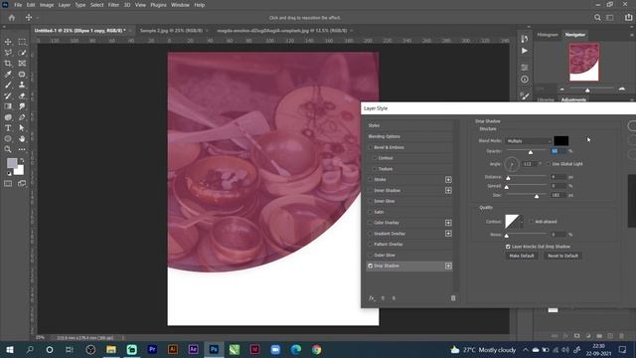The image size is (636, 358).
Task: Open the Contour picker dropdown arrow
Action: [x=521, y=222]
